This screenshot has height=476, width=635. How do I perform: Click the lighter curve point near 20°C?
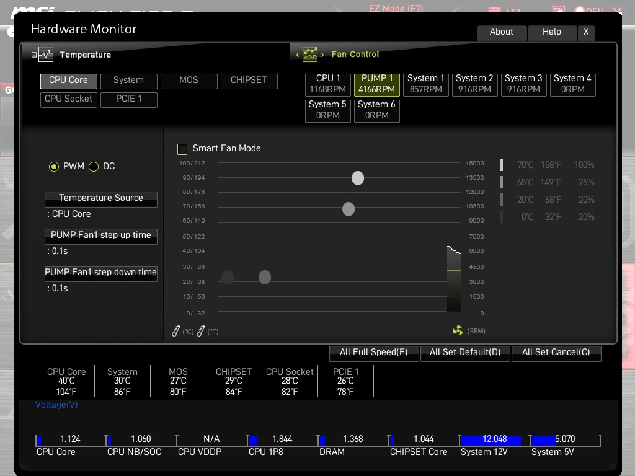pyautogui.click(x=264, y=277)
